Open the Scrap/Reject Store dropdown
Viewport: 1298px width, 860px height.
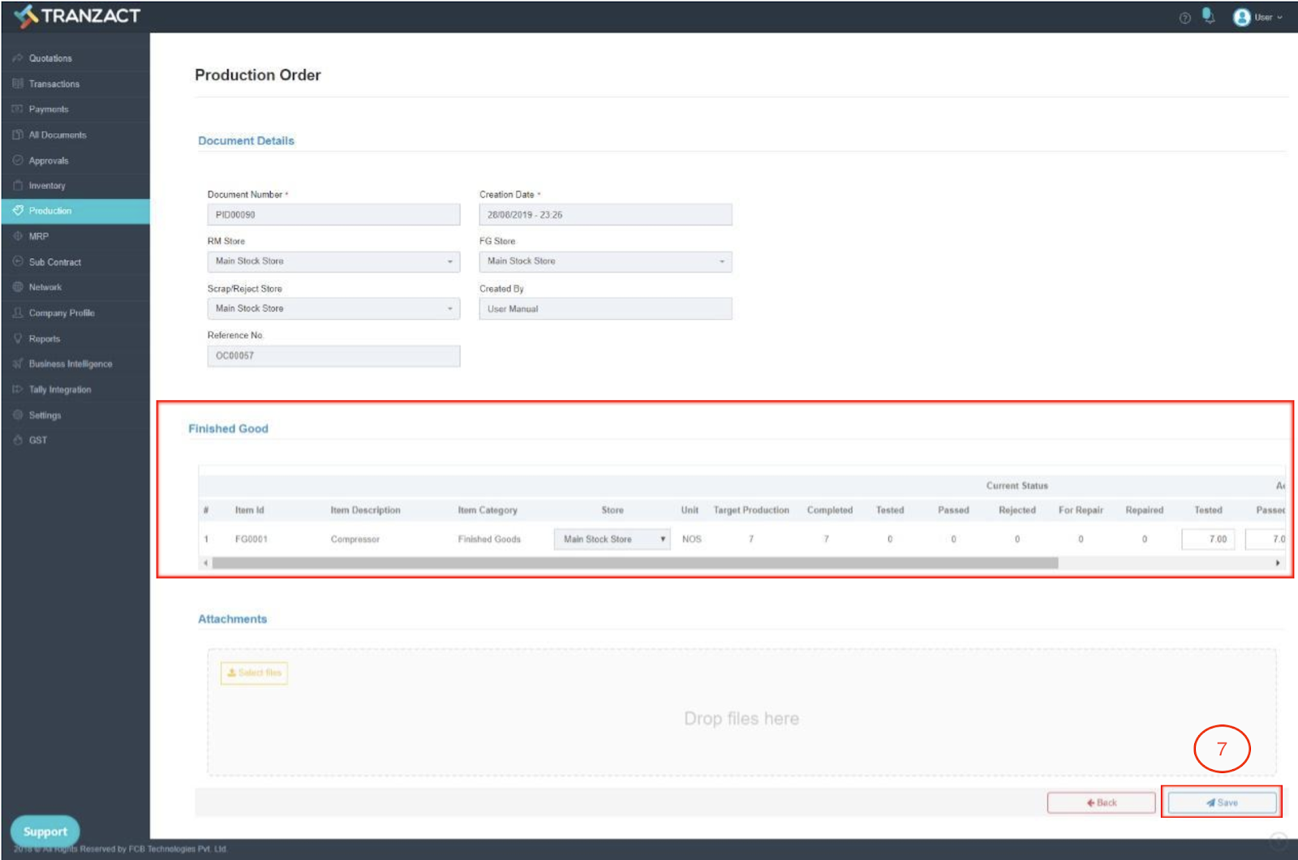[333, 308]
